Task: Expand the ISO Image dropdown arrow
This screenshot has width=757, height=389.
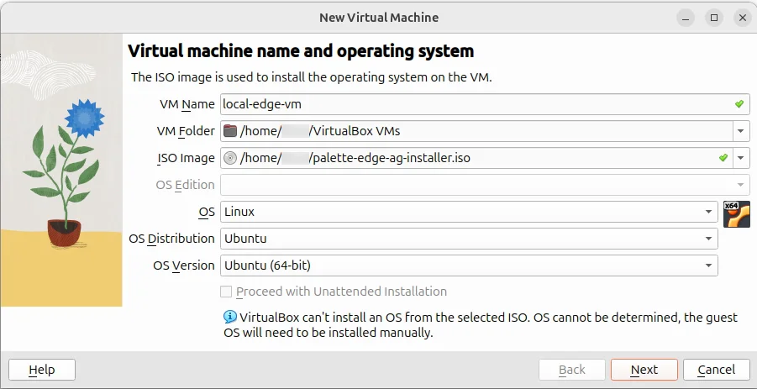Action: [741, 158]
